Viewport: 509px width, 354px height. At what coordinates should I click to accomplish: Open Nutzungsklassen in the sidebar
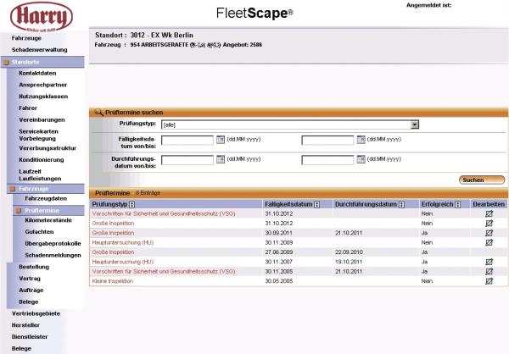pyautogui.click(x=43, y=97)
